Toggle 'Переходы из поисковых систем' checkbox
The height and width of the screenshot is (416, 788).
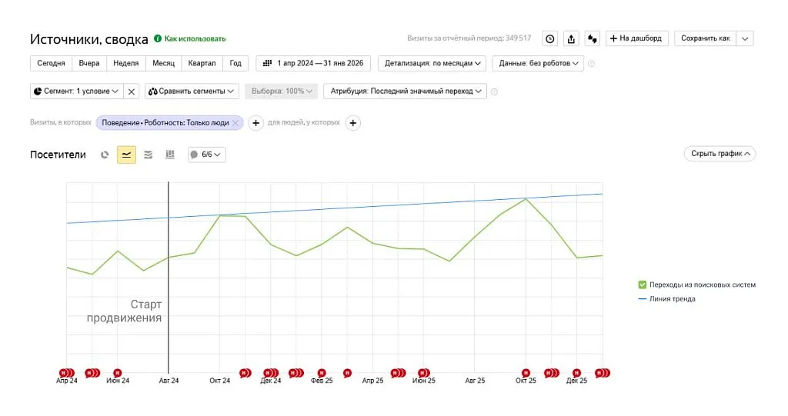click(643, 285)
